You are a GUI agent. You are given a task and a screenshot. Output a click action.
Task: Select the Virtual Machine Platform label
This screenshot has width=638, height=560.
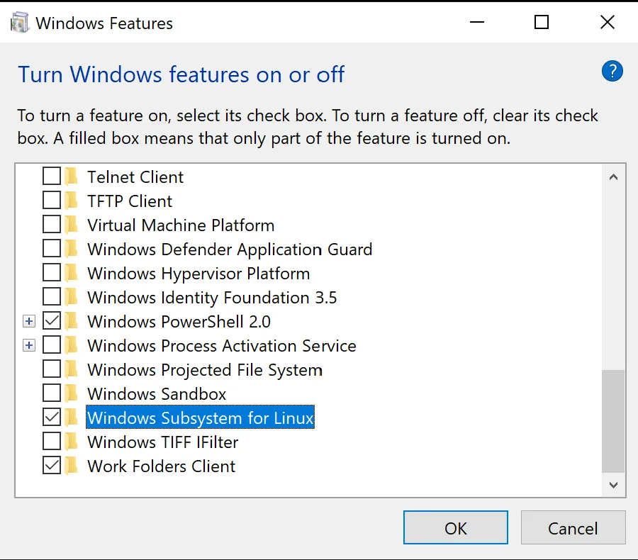pos(181,225)
